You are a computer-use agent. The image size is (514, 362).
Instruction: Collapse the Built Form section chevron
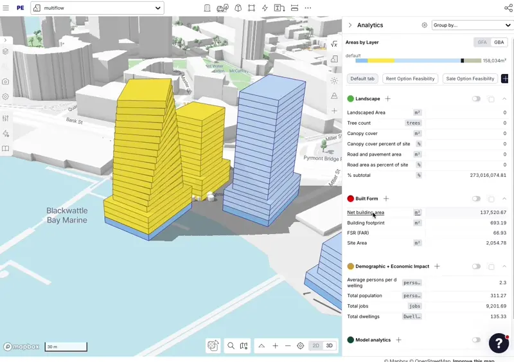(x=504, y=199)
